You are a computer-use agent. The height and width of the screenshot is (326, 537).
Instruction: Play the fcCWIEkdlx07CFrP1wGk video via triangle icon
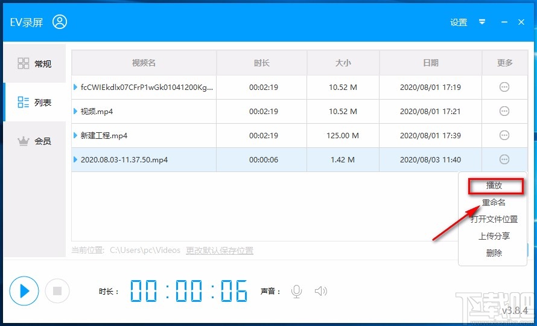point(75,87)
